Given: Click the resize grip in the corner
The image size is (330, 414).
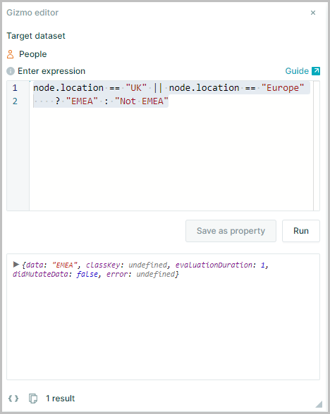Looking at the screenshot, I should (x=319, y=404).
